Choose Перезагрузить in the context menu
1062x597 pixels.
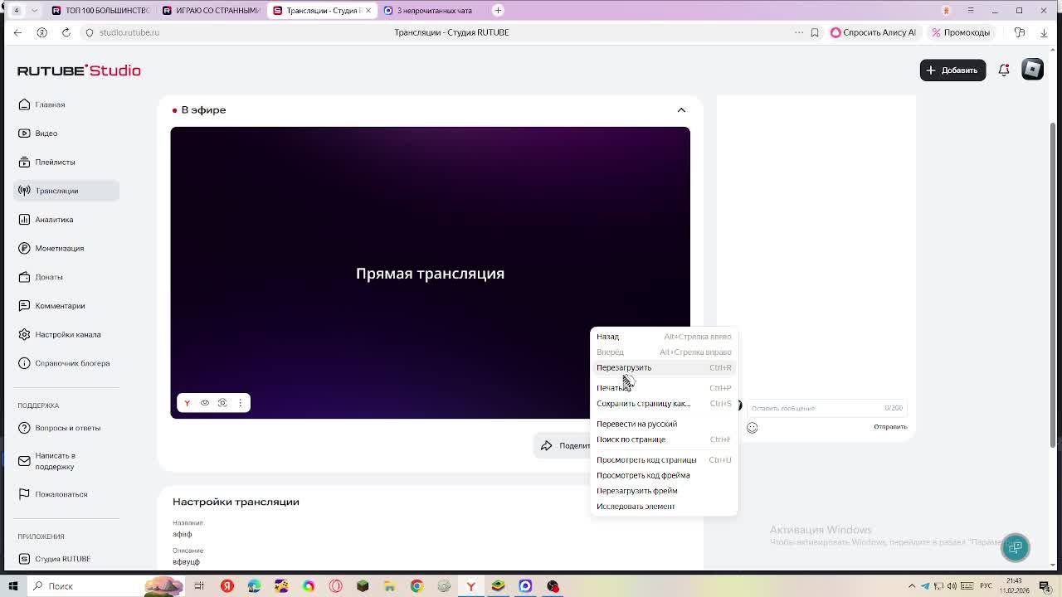(664, 367)
